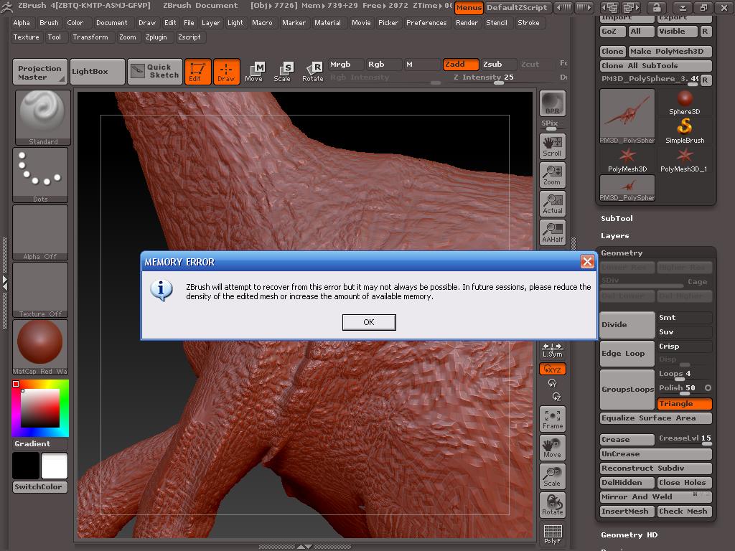Open the Dots stroke selector
The width and height of the screenshot is (735, 551).
pyautogui.click(x=40, y=175)
